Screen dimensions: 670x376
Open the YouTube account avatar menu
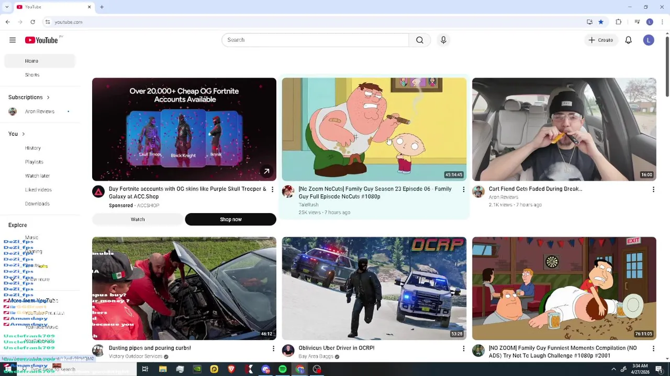[x=649, y=40]
